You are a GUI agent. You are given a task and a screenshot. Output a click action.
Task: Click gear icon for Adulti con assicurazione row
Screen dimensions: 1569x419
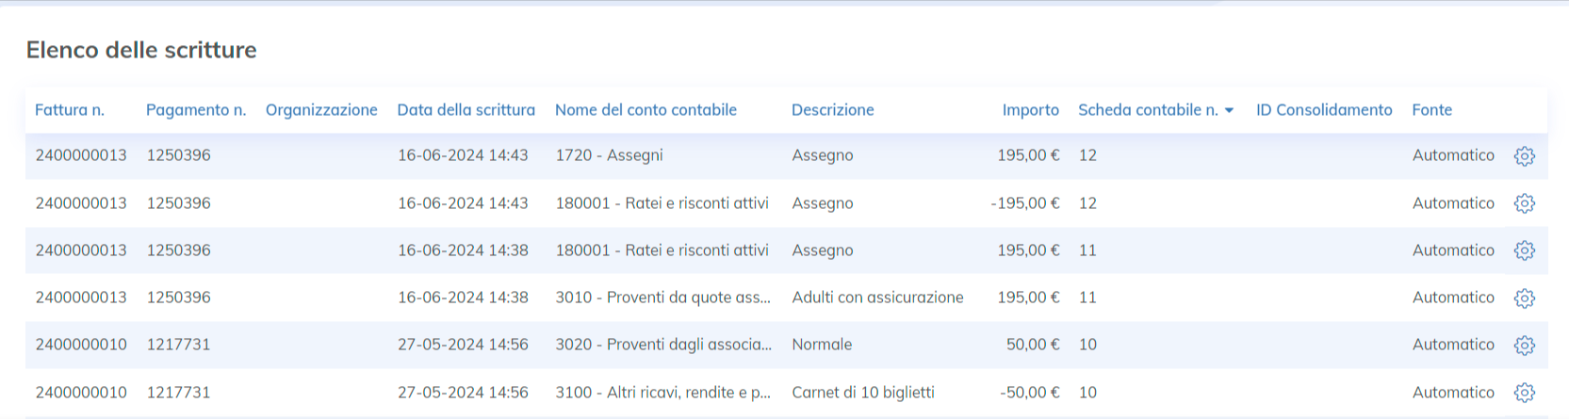pos(1524,298)
